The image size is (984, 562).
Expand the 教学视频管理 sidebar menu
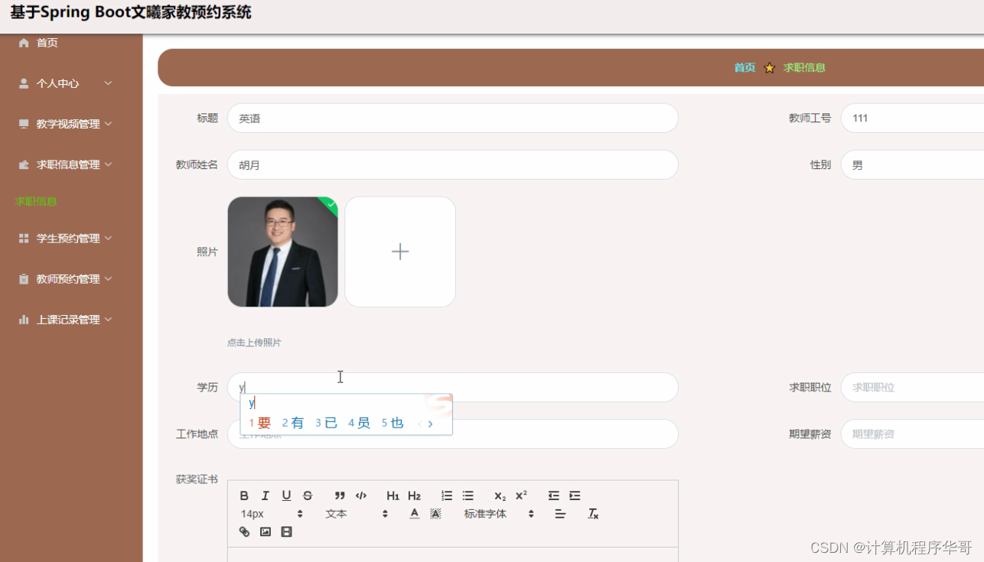(66, 123)
